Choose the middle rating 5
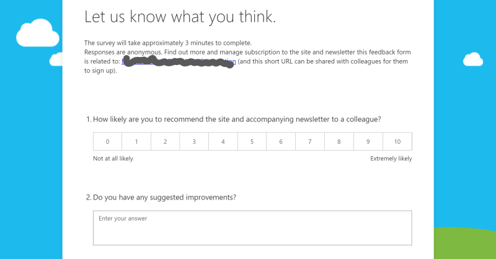 click(252, 142)
